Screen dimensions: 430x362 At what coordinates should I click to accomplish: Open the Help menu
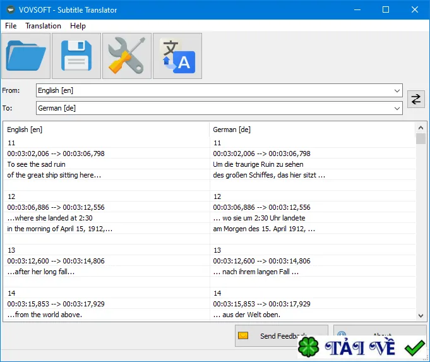click(x=78, y=26)
